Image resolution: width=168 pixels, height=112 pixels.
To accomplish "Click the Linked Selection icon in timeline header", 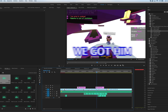I will coord(49,72).
